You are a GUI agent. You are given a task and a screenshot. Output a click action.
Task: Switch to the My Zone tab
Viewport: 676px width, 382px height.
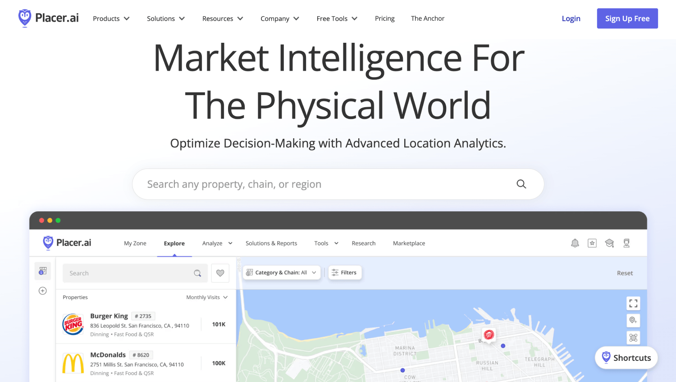point(135,243)
